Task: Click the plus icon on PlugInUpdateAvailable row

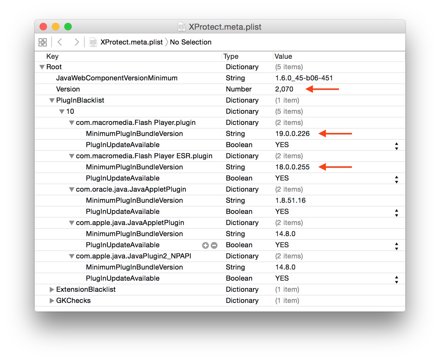Action: point(205,245)
